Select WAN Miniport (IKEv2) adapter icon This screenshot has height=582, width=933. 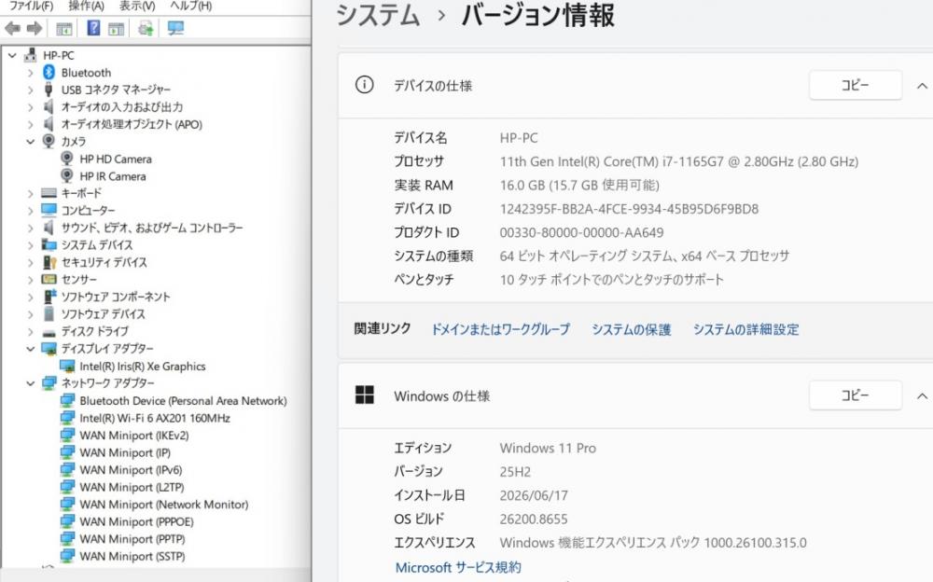(67, 435)
